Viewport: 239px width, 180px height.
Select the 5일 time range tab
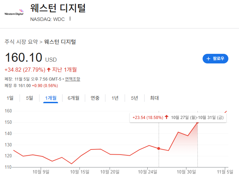[30, 98]
